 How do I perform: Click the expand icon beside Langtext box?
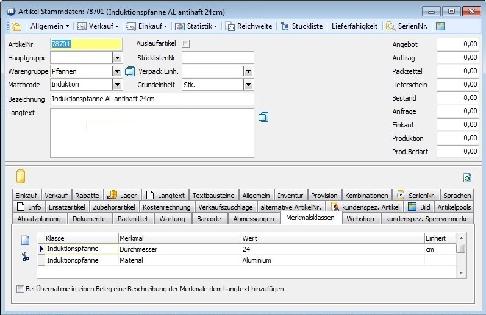click(263, 117)
